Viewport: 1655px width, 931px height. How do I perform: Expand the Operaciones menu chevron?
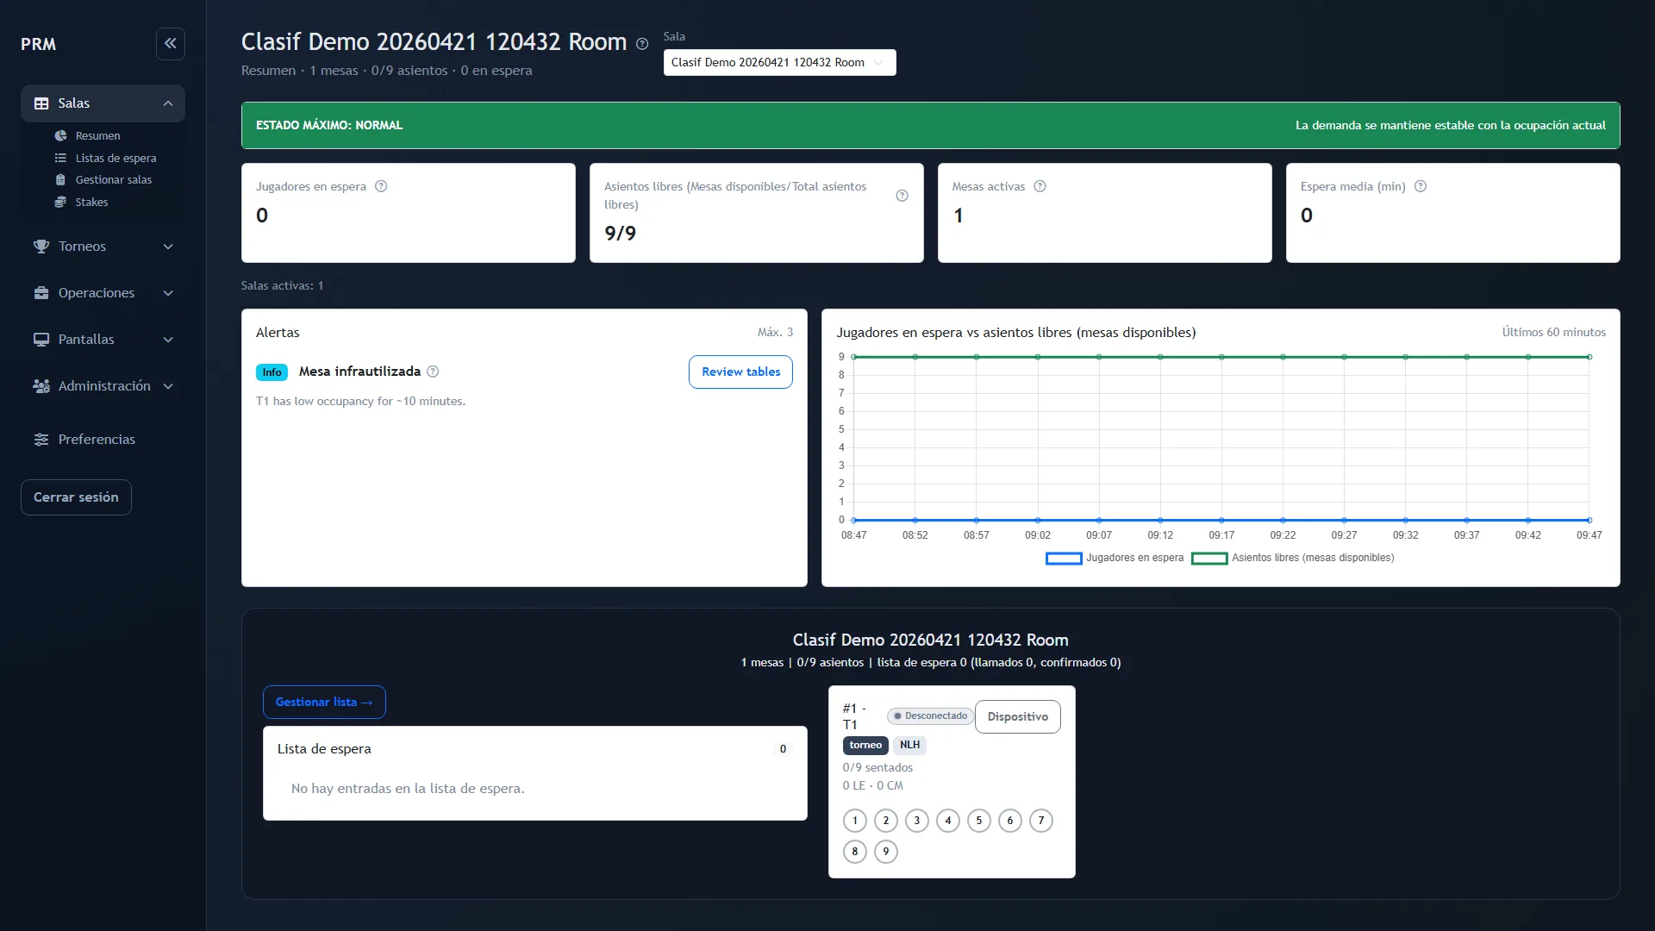click(168, 293)
